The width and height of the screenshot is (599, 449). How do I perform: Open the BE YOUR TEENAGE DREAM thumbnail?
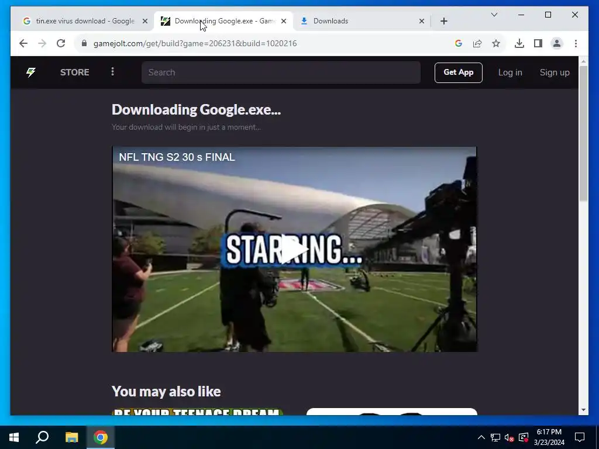point(197,412)
